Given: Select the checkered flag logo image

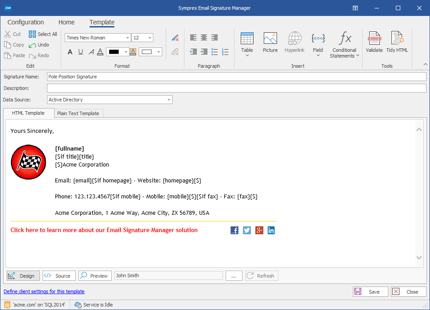Looking at the screenshot, I should point(28,162).
